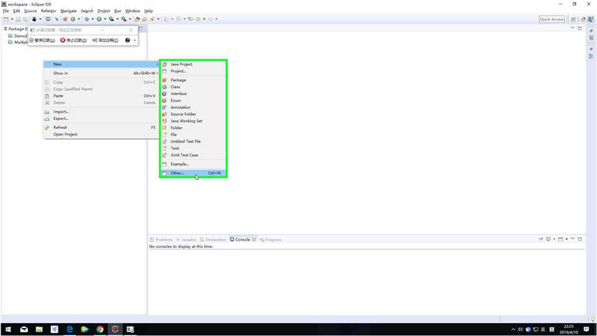
Task: Click the Open Perspective icon
Action: (573, 19)
